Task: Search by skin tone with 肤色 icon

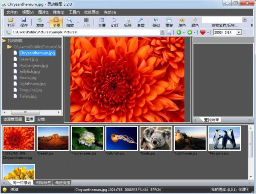Action: [x=182, y=22]
